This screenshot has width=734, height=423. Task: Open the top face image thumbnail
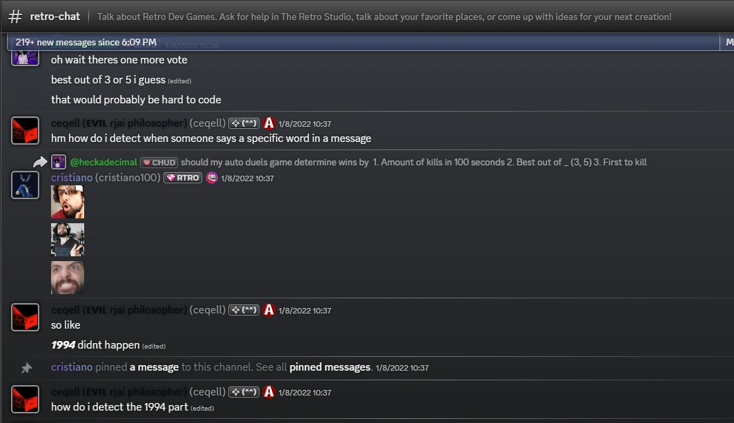(x=68, y=202)
